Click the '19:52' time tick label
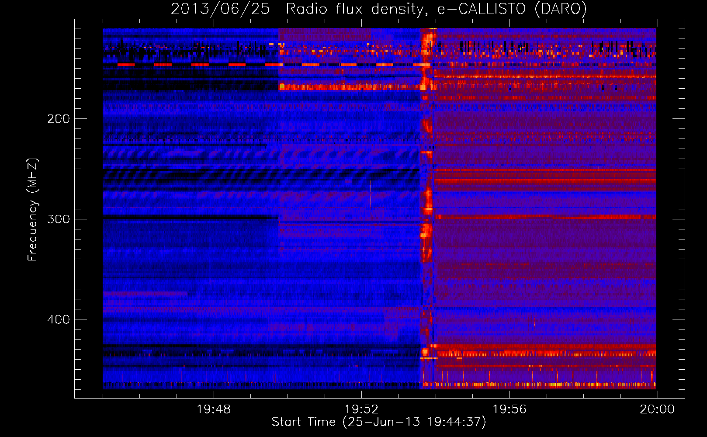Viewport: 707px width, 437px height. (x=361, y=409)
